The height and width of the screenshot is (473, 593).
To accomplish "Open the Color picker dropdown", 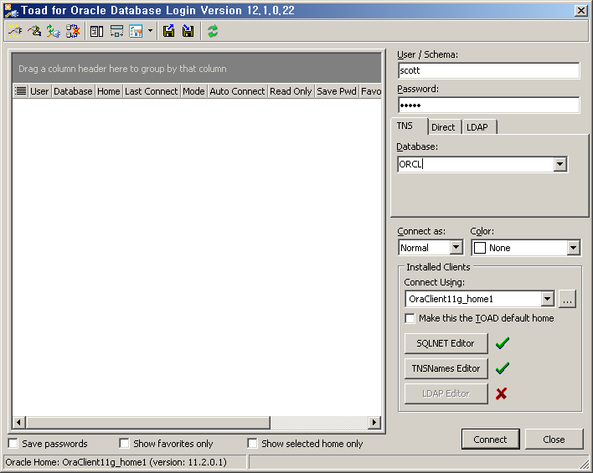I will pos(573,248).
